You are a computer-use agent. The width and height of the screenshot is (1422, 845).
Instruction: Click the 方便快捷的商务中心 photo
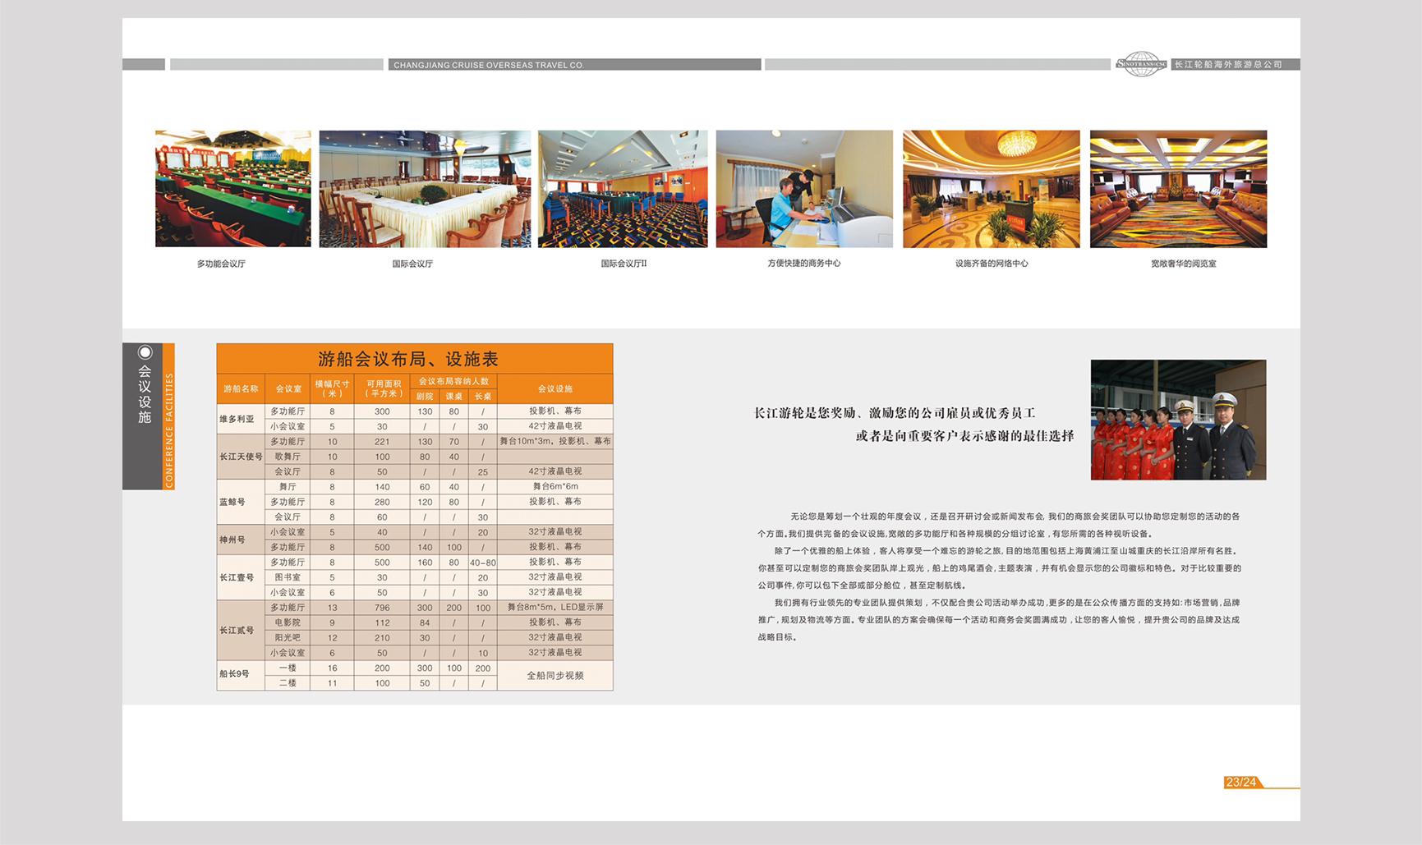point(804,188)
